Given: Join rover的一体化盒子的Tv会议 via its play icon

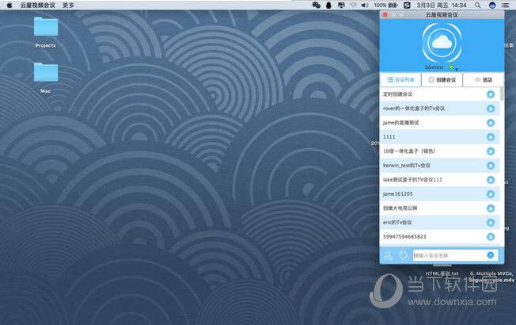Looking at the screenshot, I should click(x=491, y=109).
